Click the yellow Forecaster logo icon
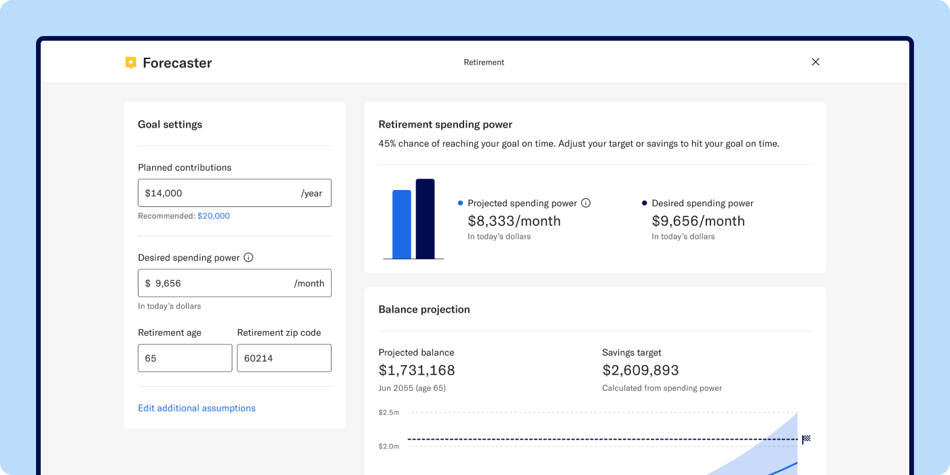 click(131, 62)
